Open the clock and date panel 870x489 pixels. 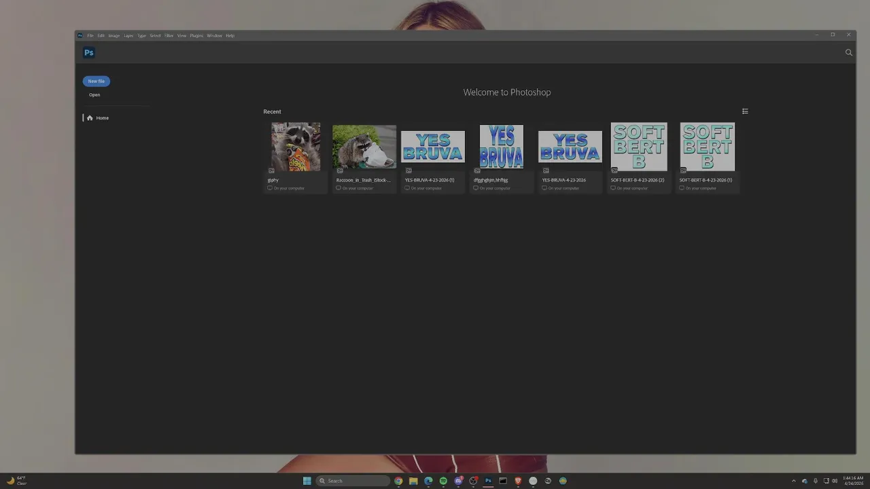(853, 480)
